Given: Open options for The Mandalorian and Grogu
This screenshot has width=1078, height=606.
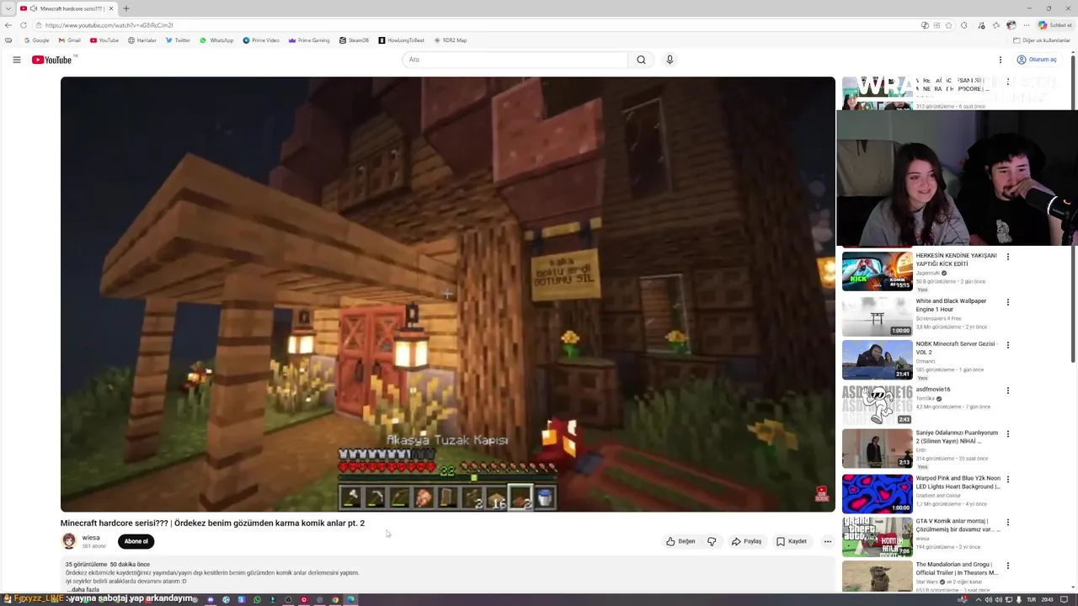Looking at the screenshot, I should (x=1008, y=566).
